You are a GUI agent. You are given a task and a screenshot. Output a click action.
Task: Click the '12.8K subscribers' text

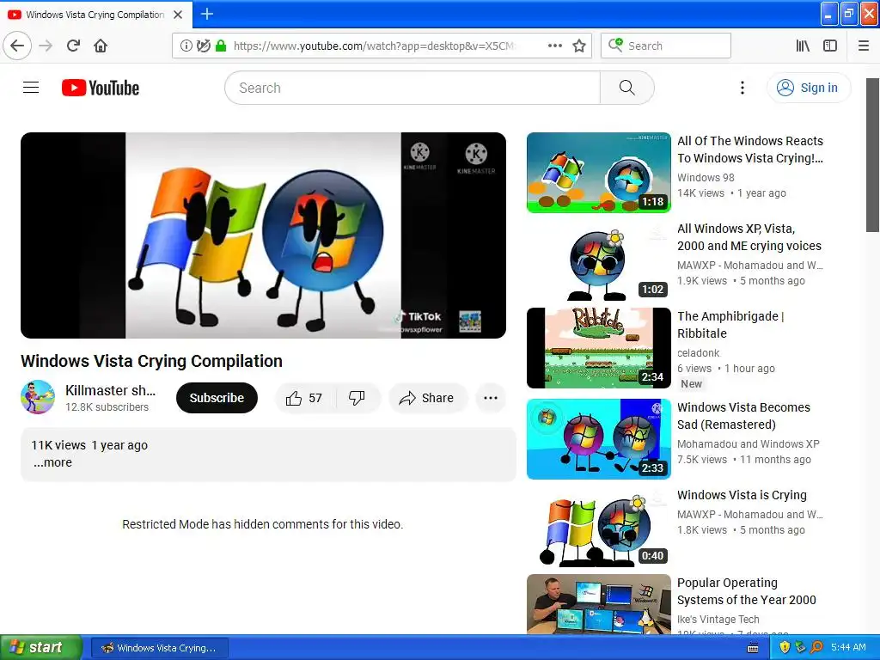click(107, 406)
